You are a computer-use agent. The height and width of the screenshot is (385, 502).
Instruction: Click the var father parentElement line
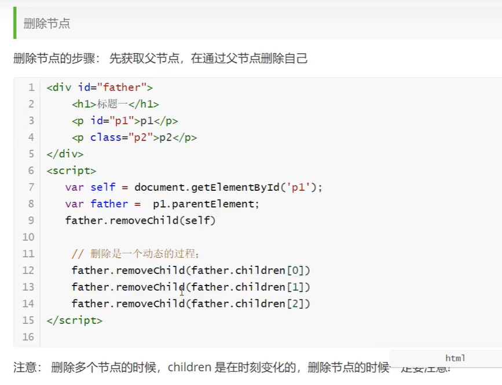coord(162,203)
